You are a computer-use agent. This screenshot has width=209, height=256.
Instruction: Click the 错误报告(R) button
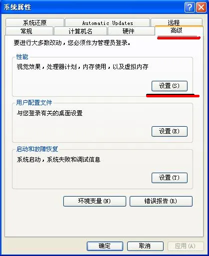pos(161,201)
